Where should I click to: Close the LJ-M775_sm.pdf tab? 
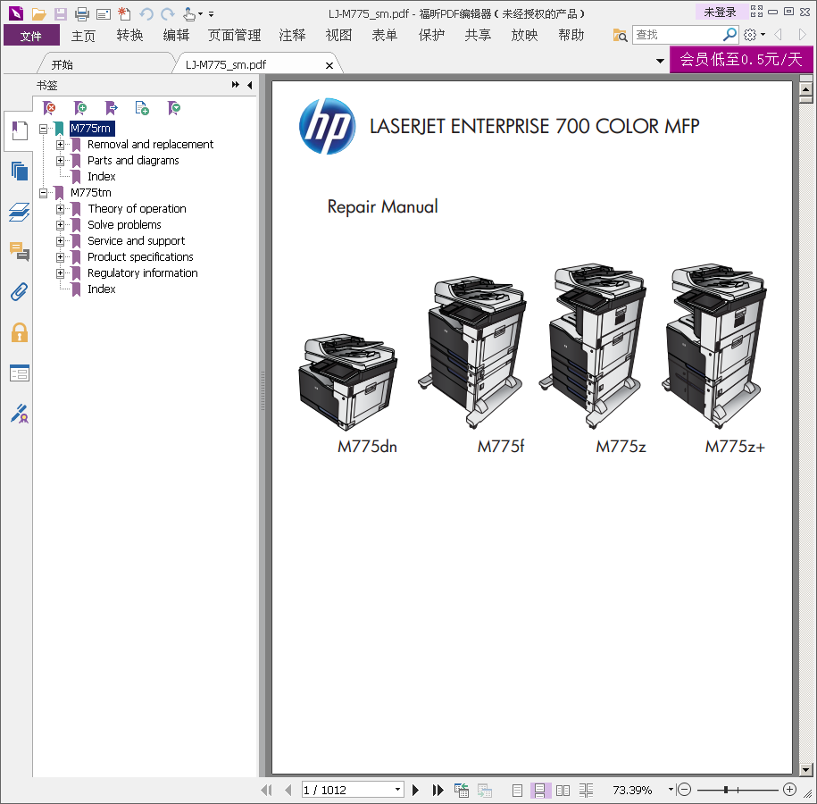[x=329, y=65]
